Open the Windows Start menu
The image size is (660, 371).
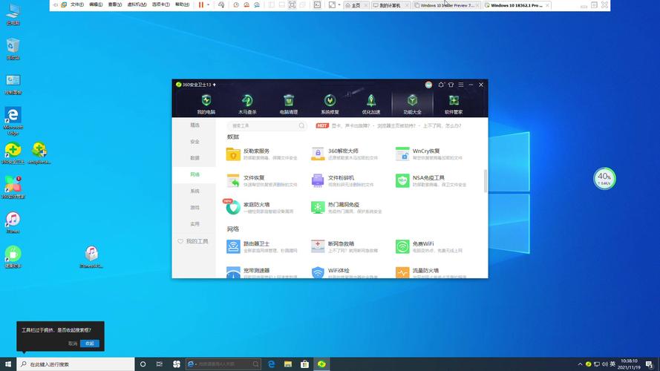pyautogui.click(x=8, y=364)
